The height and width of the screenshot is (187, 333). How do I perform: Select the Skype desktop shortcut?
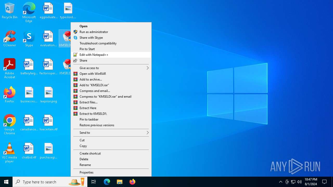click(x=29, y=39)
